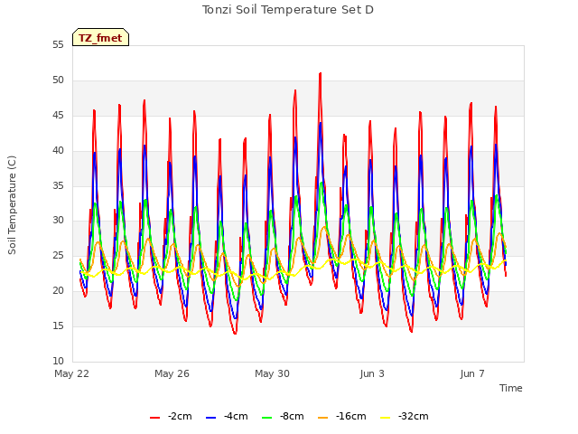Click the highest red peak above 50

pyautogui.click(x=321, y=74)
